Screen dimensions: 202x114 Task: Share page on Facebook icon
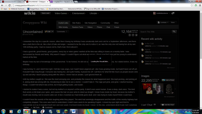pos(133,35)
